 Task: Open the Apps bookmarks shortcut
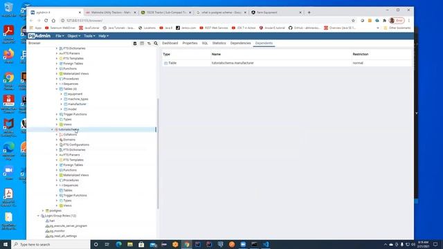35,28
